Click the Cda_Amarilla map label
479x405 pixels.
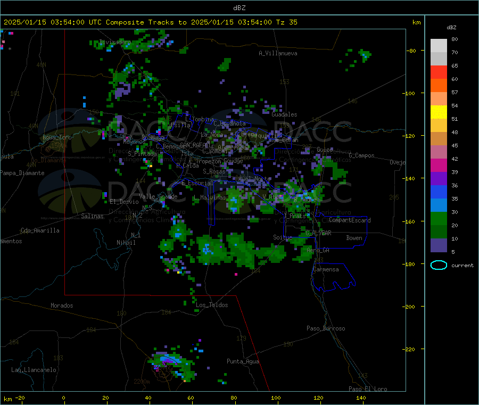pos(40,230)
